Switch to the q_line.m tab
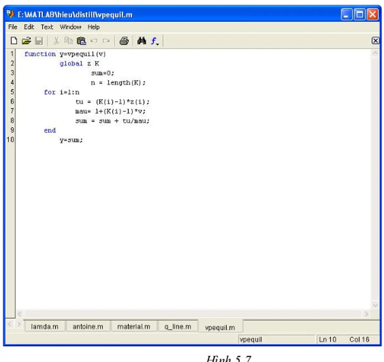384x362 pixels. (x=178, y=326)
